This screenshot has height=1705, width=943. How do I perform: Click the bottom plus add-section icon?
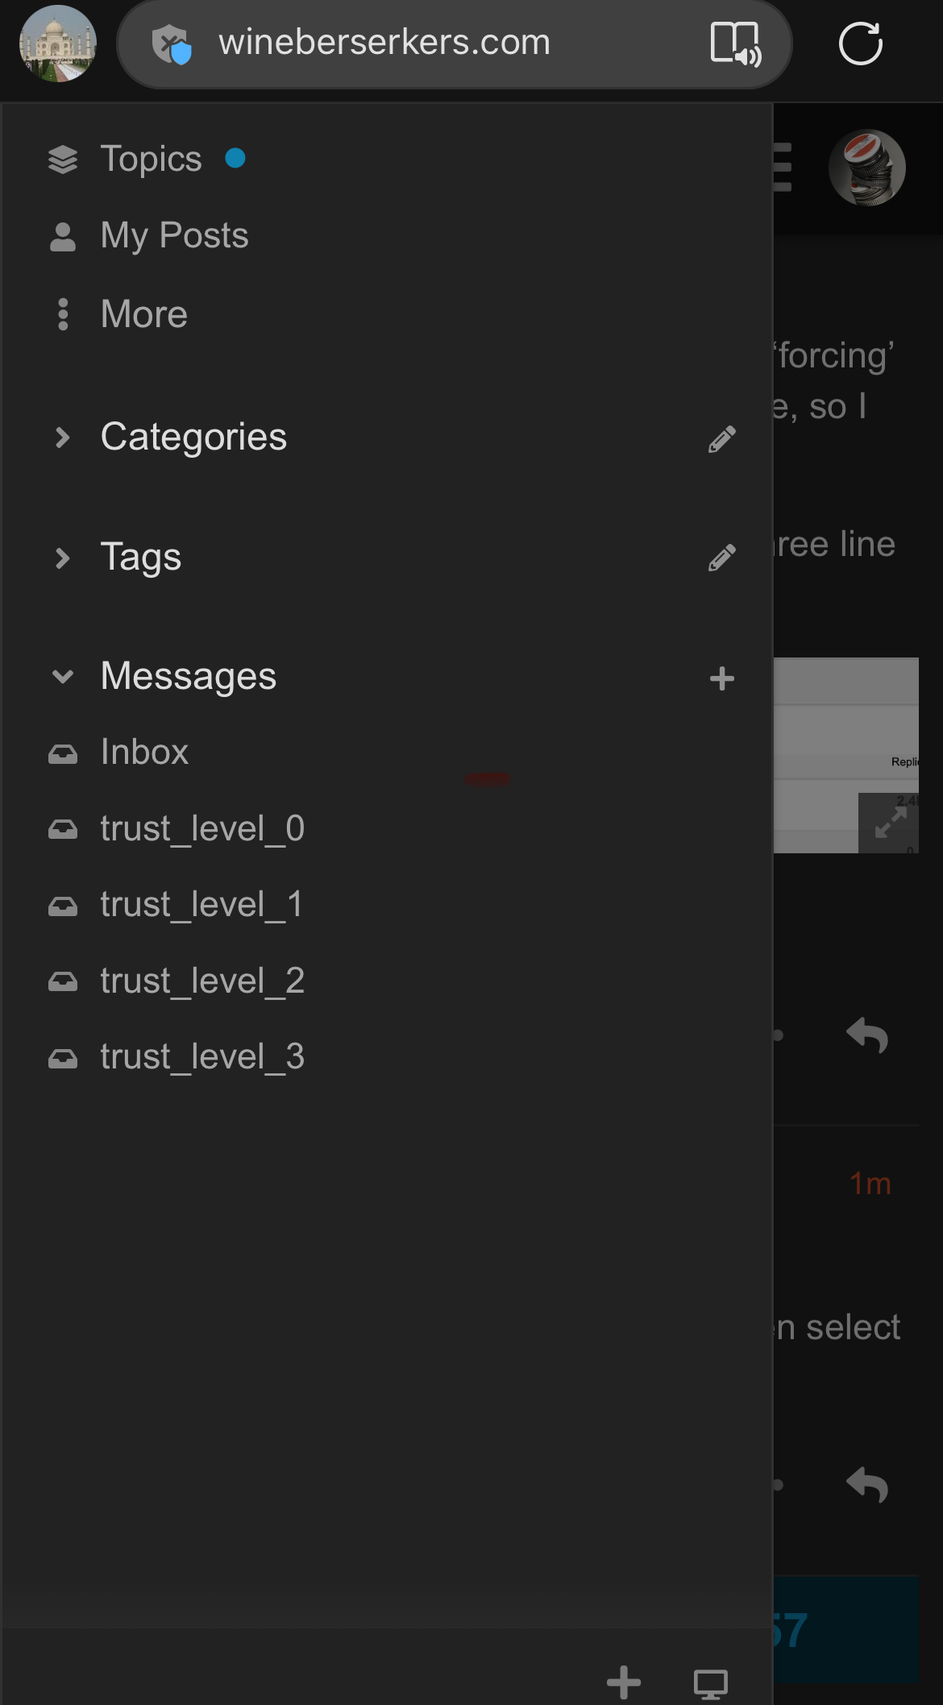point(624,1682)
